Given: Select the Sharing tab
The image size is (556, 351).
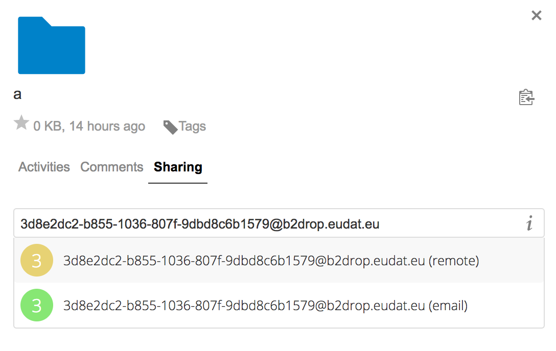Looking at the screenshot, I should [x=177, y=167].
